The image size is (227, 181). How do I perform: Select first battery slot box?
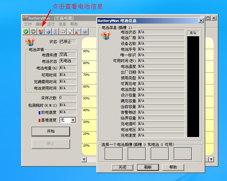click(114, 154)
